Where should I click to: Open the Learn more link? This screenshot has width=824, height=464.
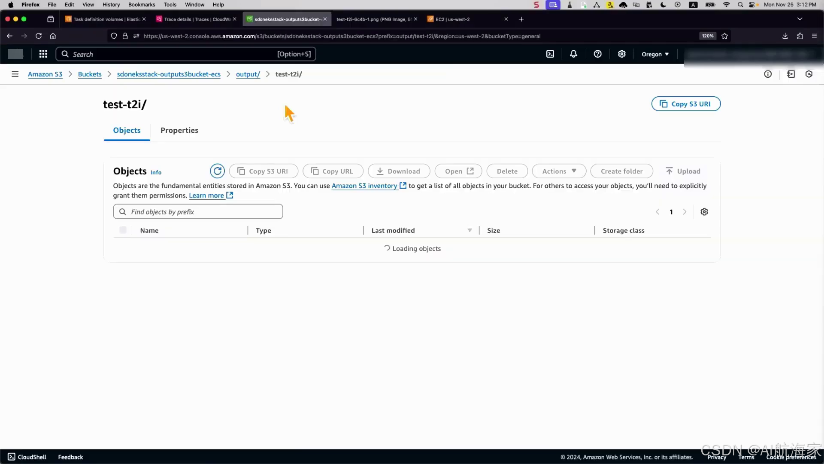click(211, 195)
